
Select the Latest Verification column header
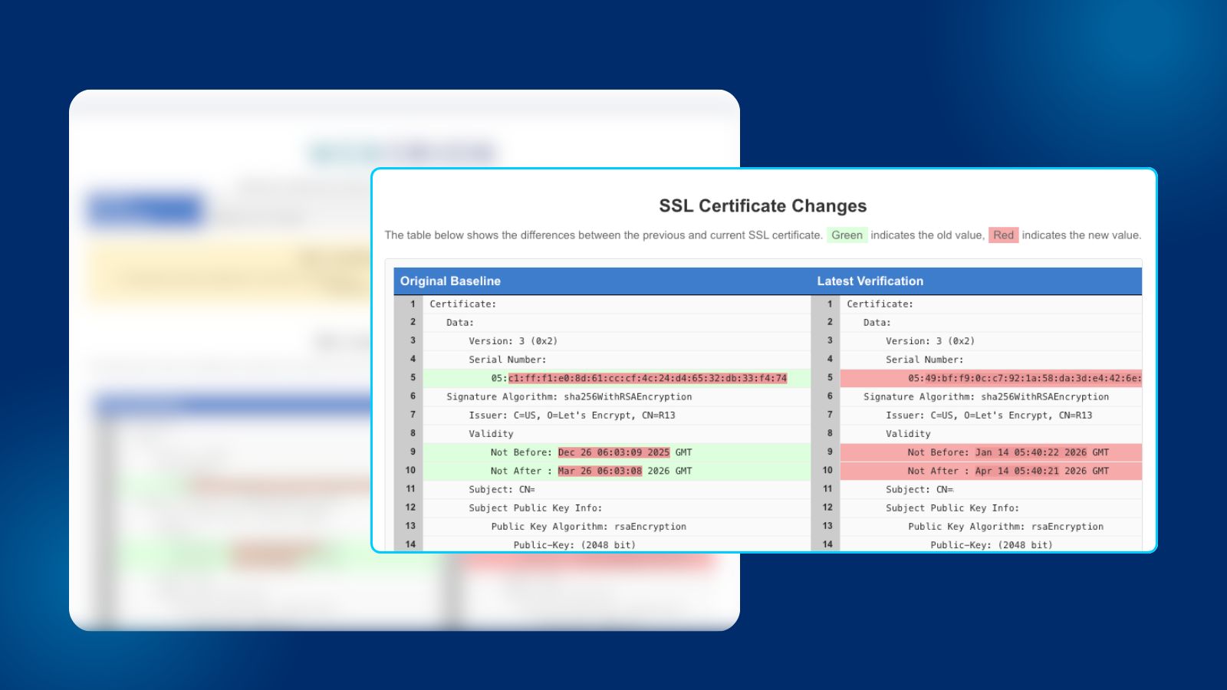click(870, 281)
